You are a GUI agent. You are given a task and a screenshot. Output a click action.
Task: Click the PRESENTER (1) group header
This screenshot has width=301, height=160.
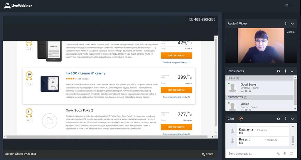click(x=260, y=97)
